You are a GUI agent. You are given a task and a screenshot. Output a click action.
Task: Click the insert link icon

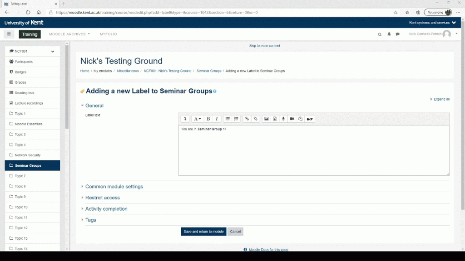(247, 119)
